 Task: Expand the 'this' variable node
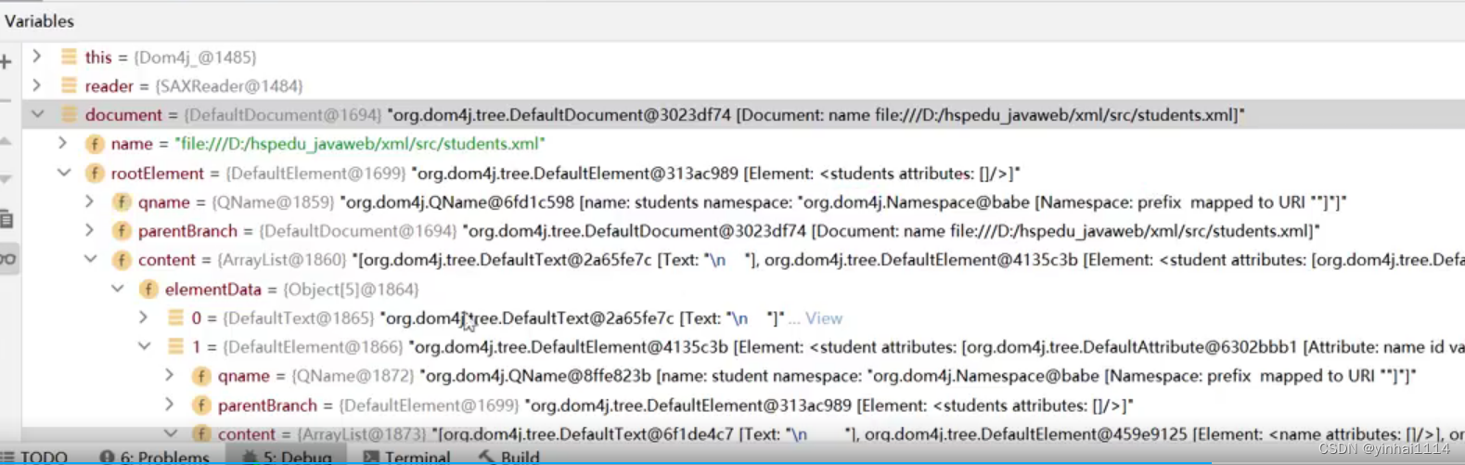coord(37,57)
